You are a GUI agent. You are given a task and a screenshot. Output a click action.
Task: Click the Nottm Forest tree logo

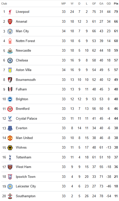[10, 41]
